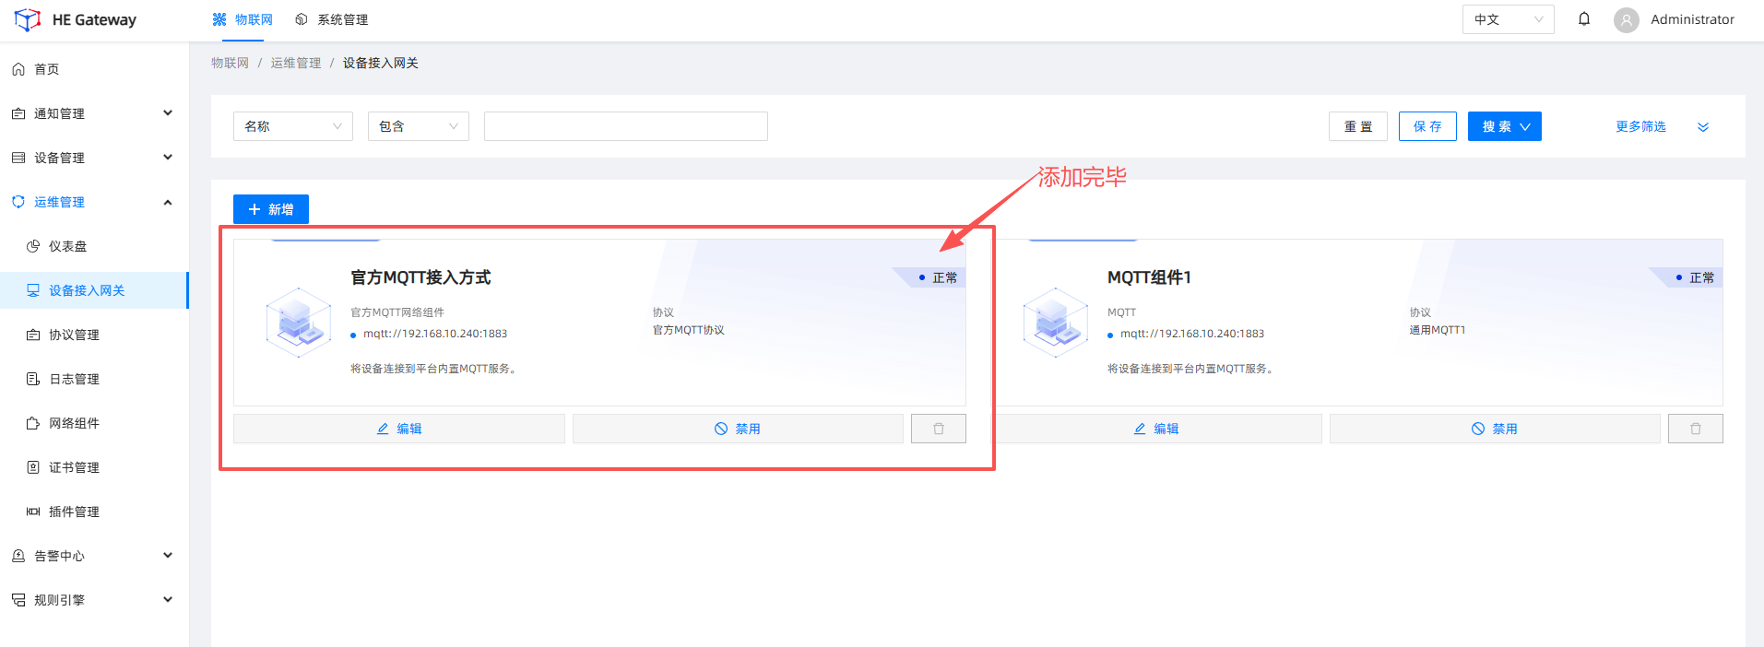Edit the MQTT组件1 gateway
Screen dimensions: 1764x647
coord(1158,429)
